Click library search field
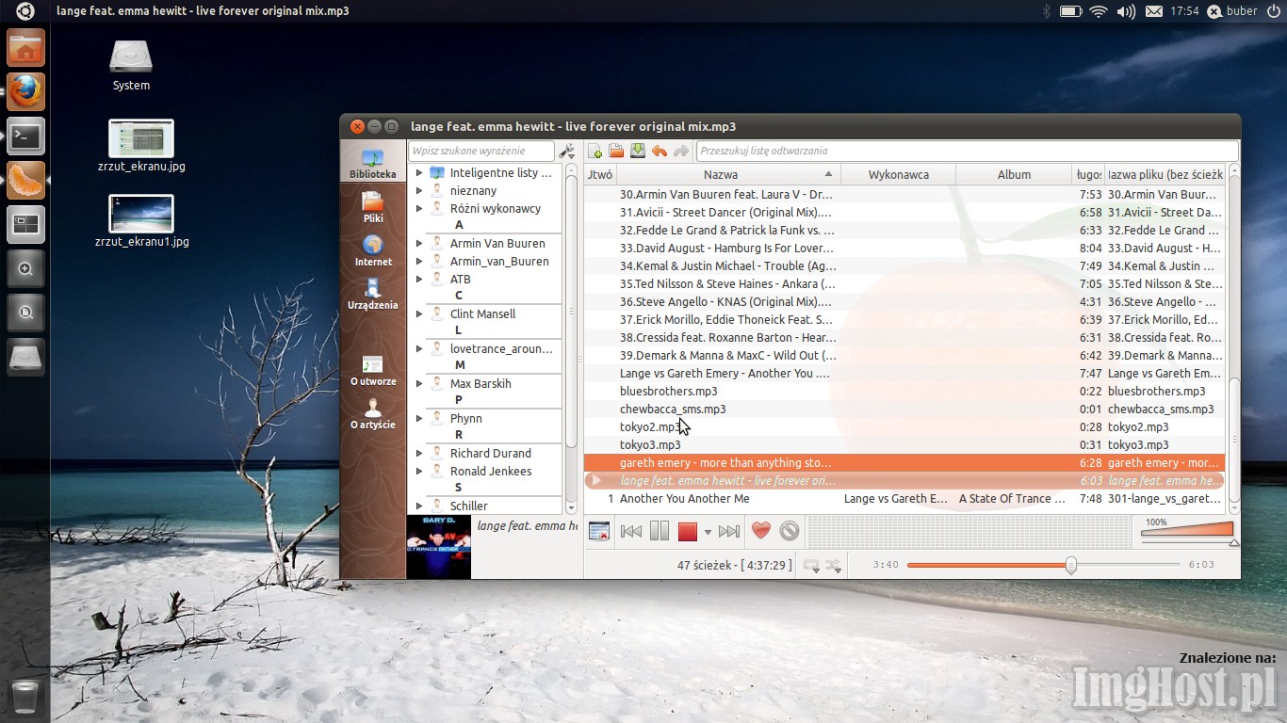1287x723 pixels. pos(481,151)
